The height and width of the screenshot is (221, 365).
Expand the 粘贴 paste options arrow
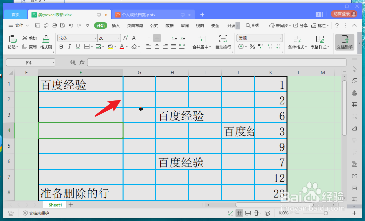coord(17,47)
